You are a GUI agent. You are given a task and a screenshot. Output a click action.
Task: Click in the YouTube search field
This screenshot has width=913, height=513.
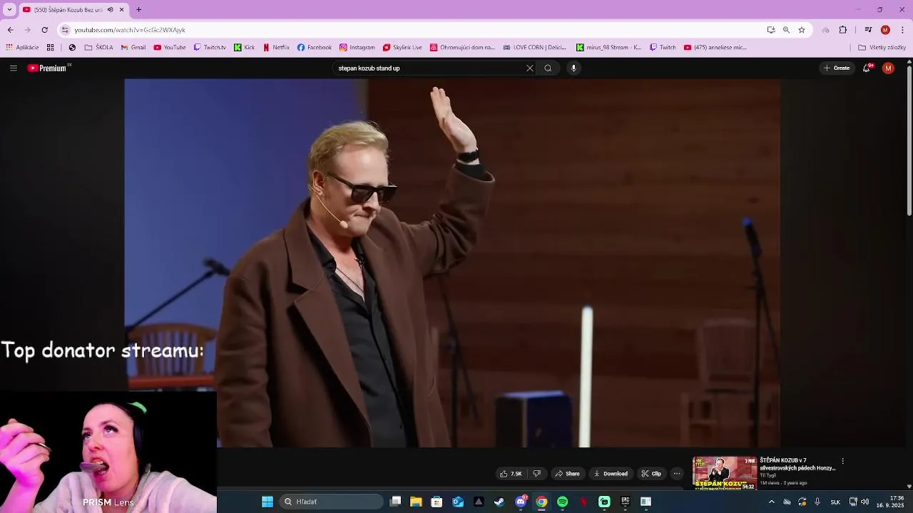pos(428,68)
